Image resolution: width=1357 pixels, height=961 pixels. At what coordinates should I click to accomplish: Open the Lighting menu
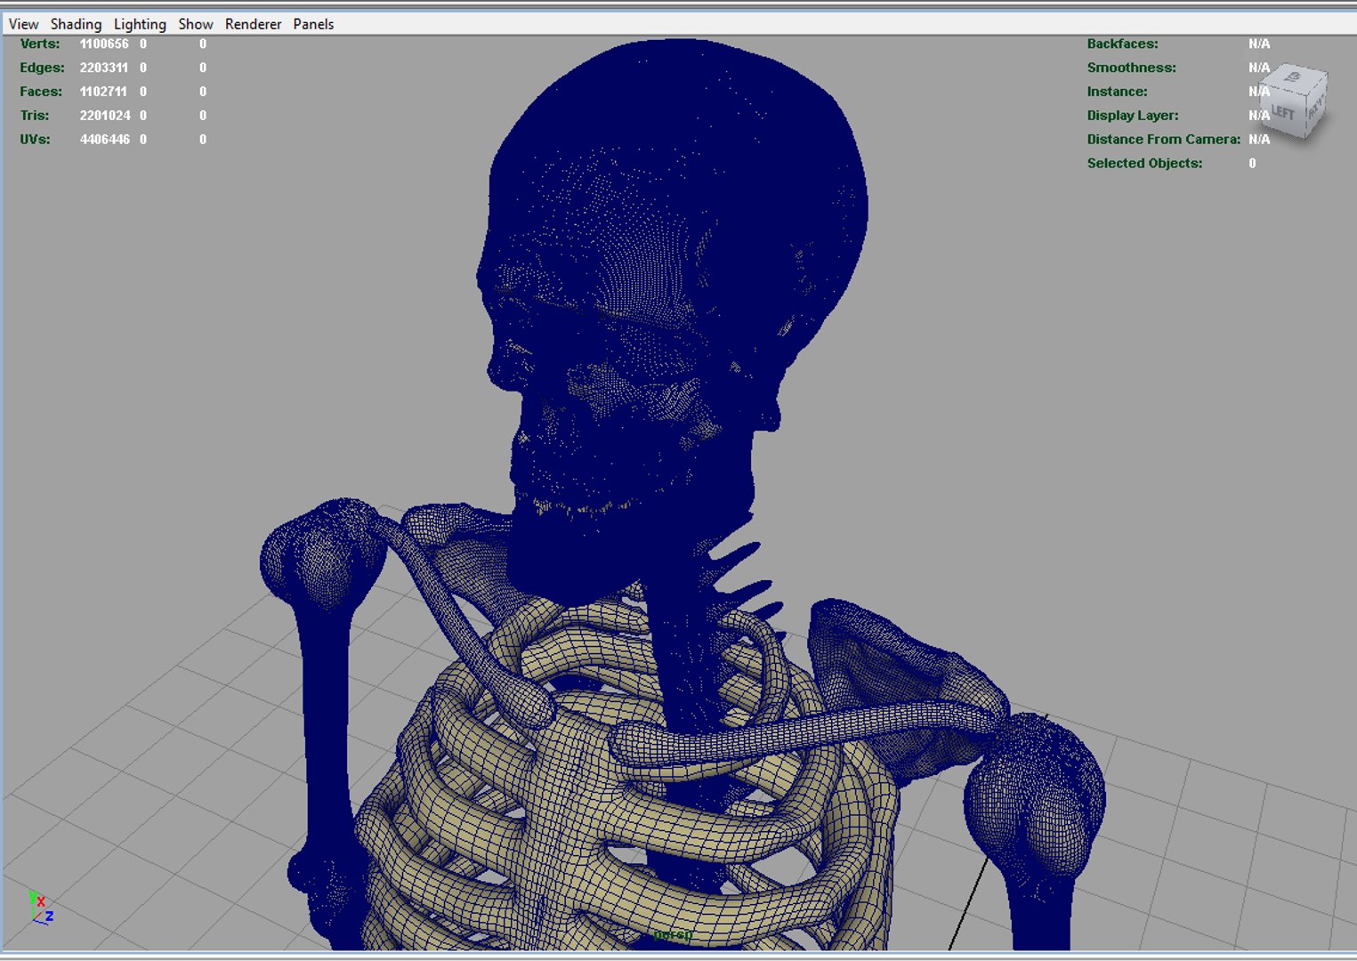click(x=140, y=24)
